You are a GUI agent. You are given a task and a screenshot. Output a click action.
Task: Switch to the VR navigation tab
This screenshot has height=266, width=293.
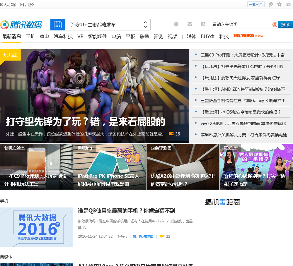(81, 37)
